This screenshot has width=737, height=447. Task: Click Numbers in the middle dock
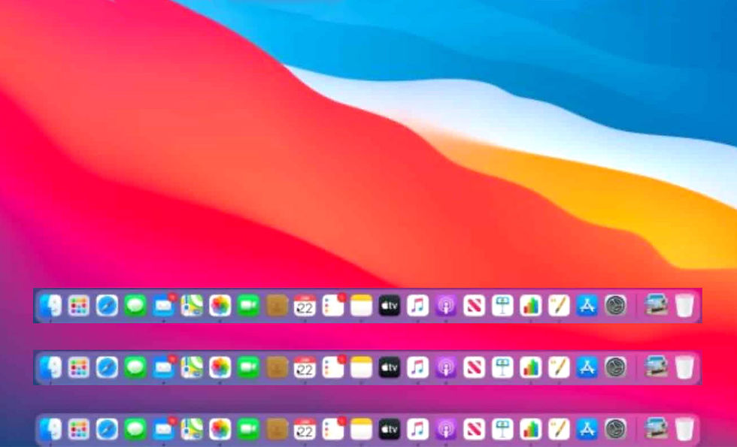(x=531, y=367)
